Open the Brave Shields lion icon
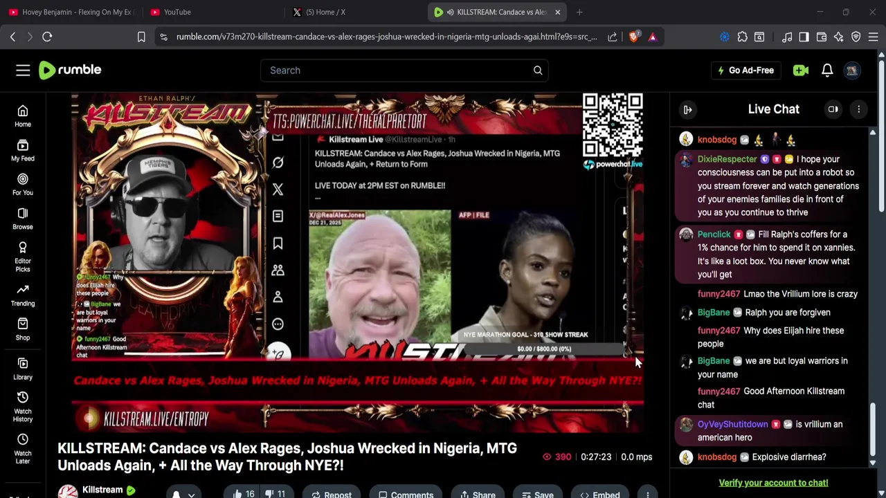The height and width of the screenshot is (498, 886). 634,37
